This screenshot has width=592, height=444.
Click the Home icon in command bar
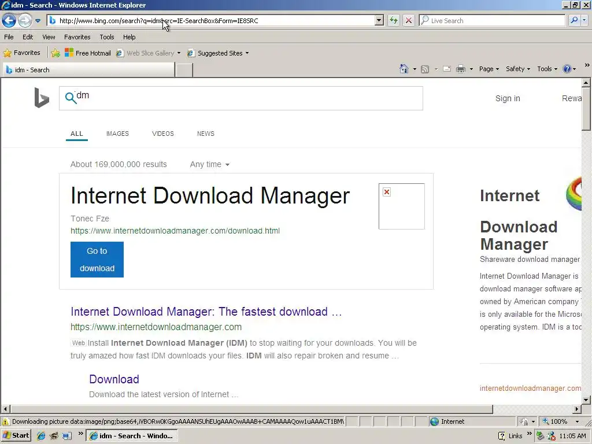click(x=404, y=69)
